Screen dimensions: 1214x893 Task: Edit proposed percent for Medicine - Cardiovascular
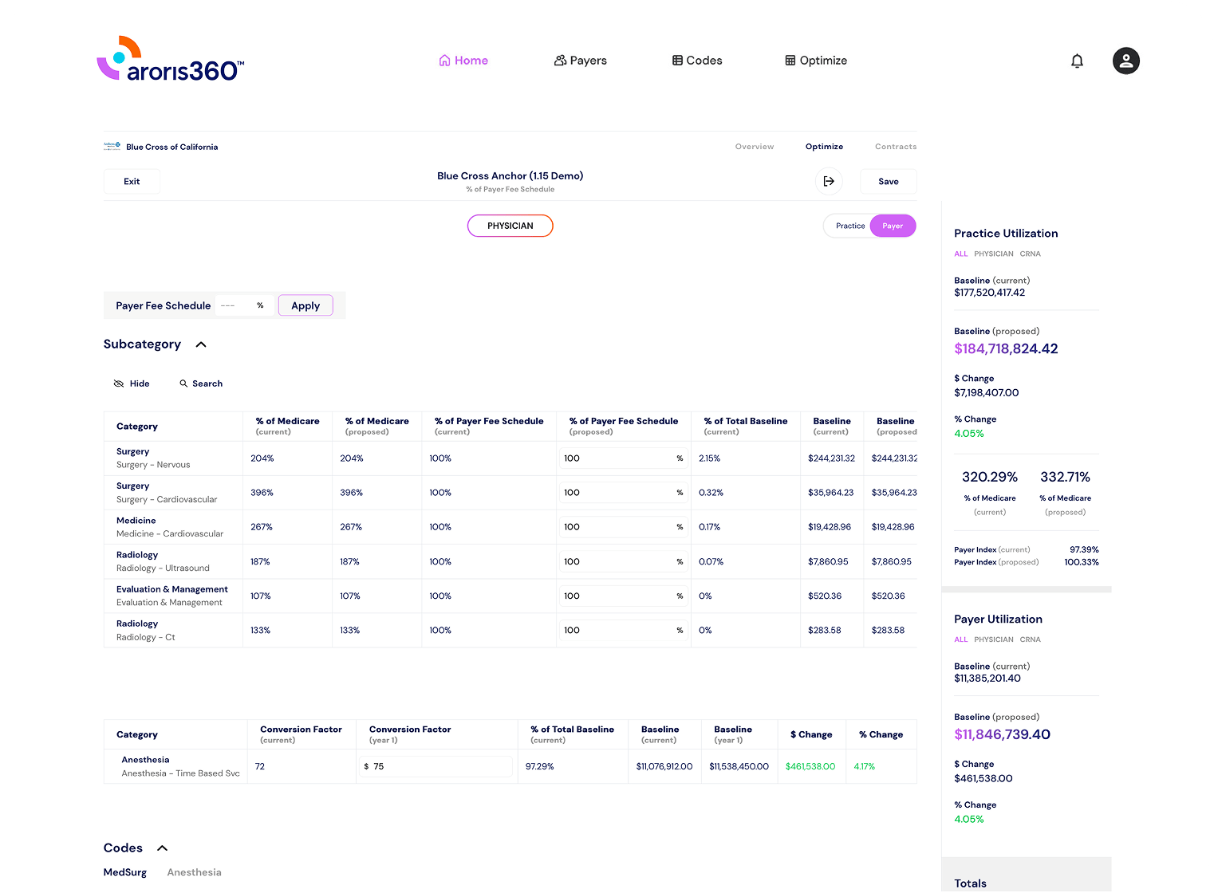pos(623,527)
